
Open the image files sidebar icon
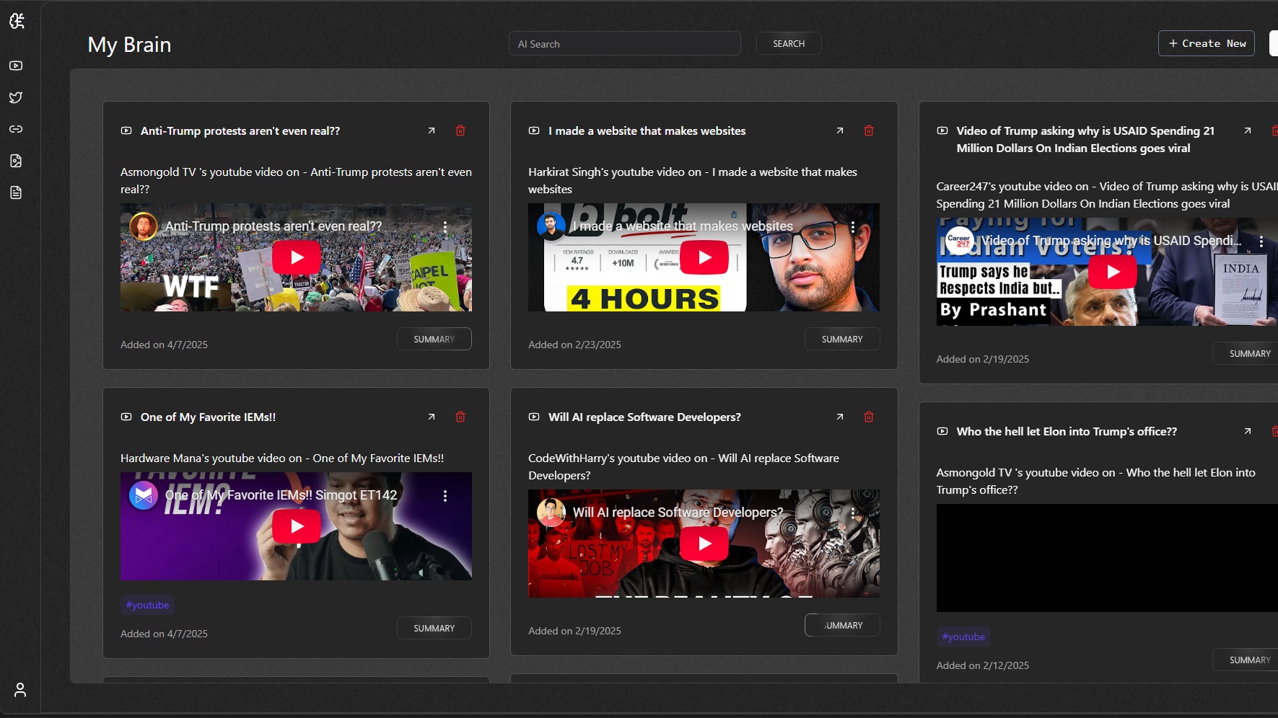point(16,161)
